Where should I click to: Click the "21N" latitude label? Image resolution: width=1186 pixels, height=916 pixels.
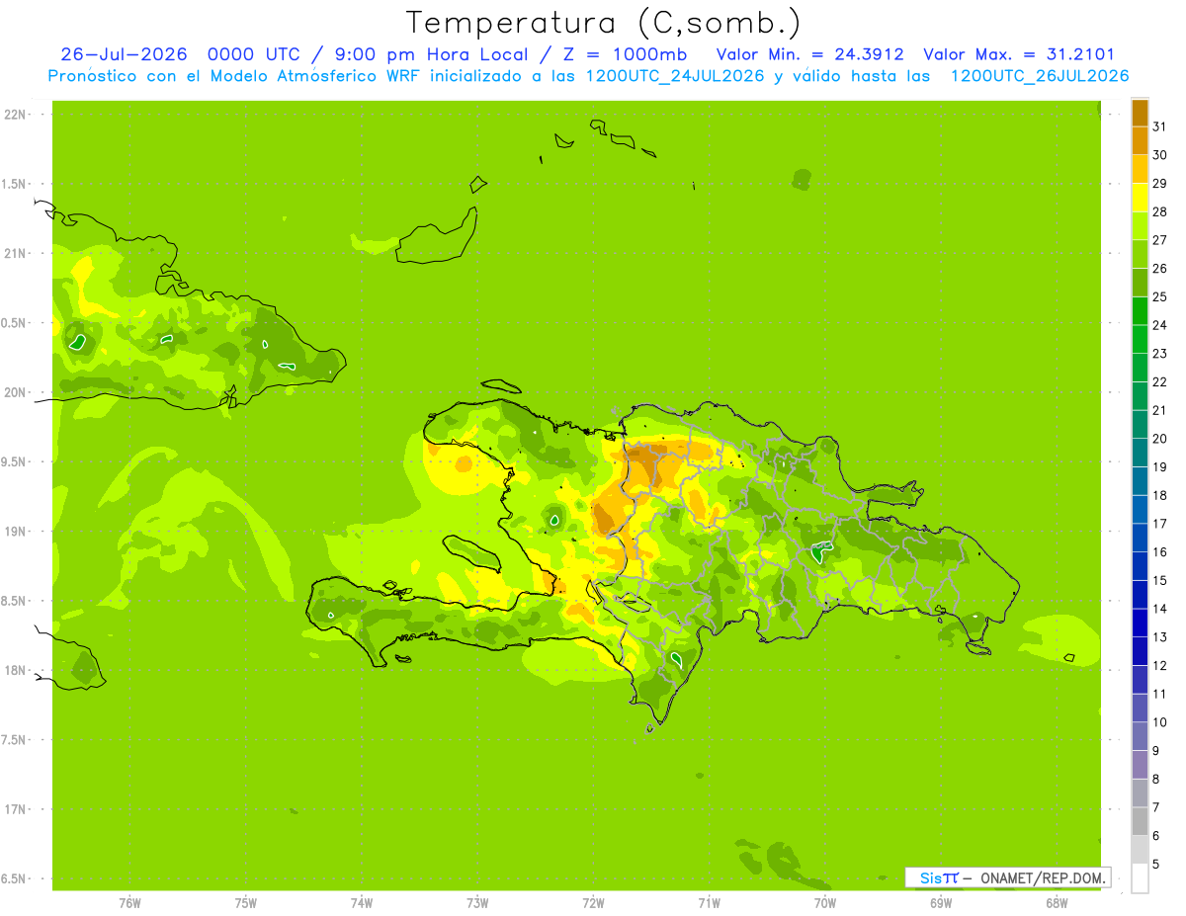click(x=15, y=253)
